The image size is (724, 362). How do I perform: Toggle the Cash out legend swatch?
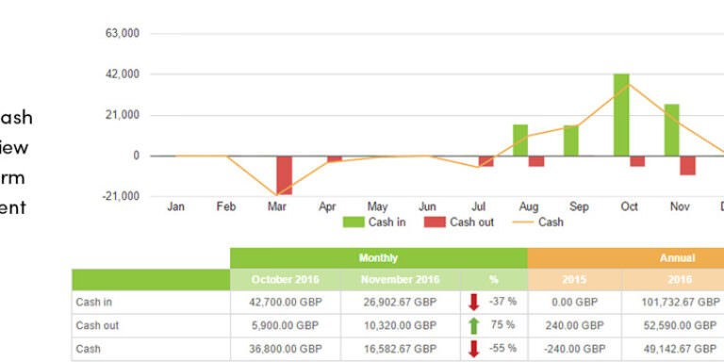pos(435,222)
